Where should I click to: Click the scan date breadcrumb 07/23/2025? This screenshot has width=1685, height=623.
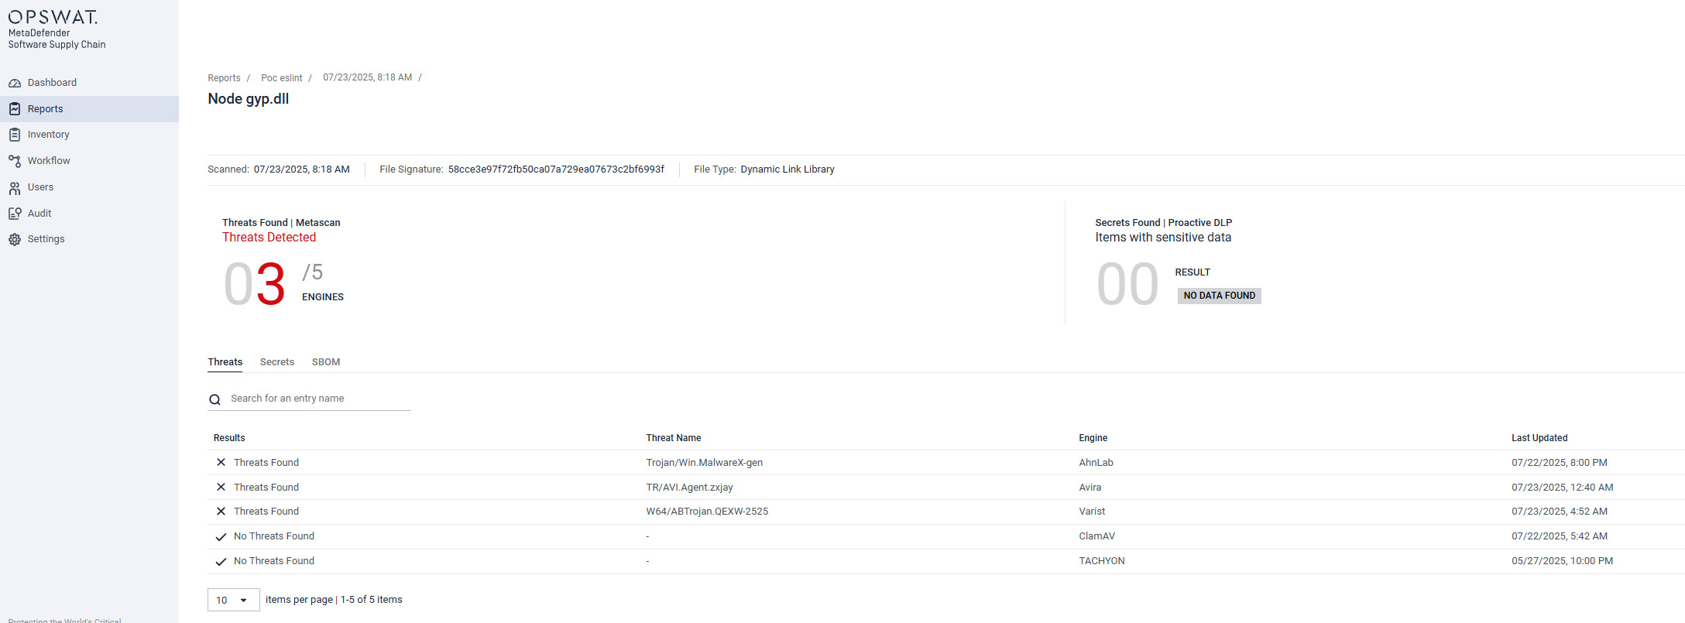367,77
